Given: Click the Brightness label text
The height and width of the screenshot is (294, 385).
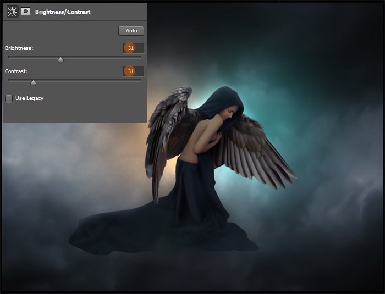Looking at the screenshot, I should (x=19, y=48).
